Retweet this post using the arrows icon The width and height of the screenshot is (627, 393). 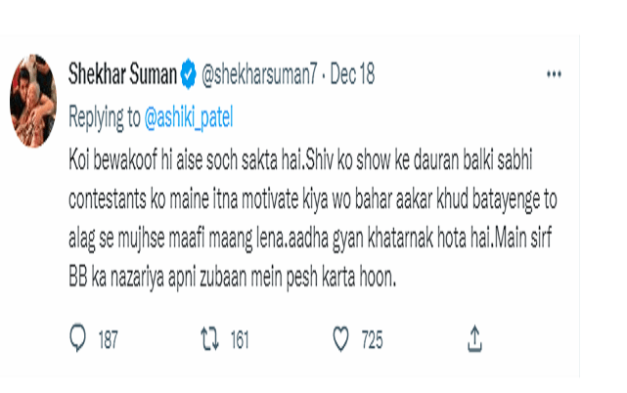(x=210, y=339)
